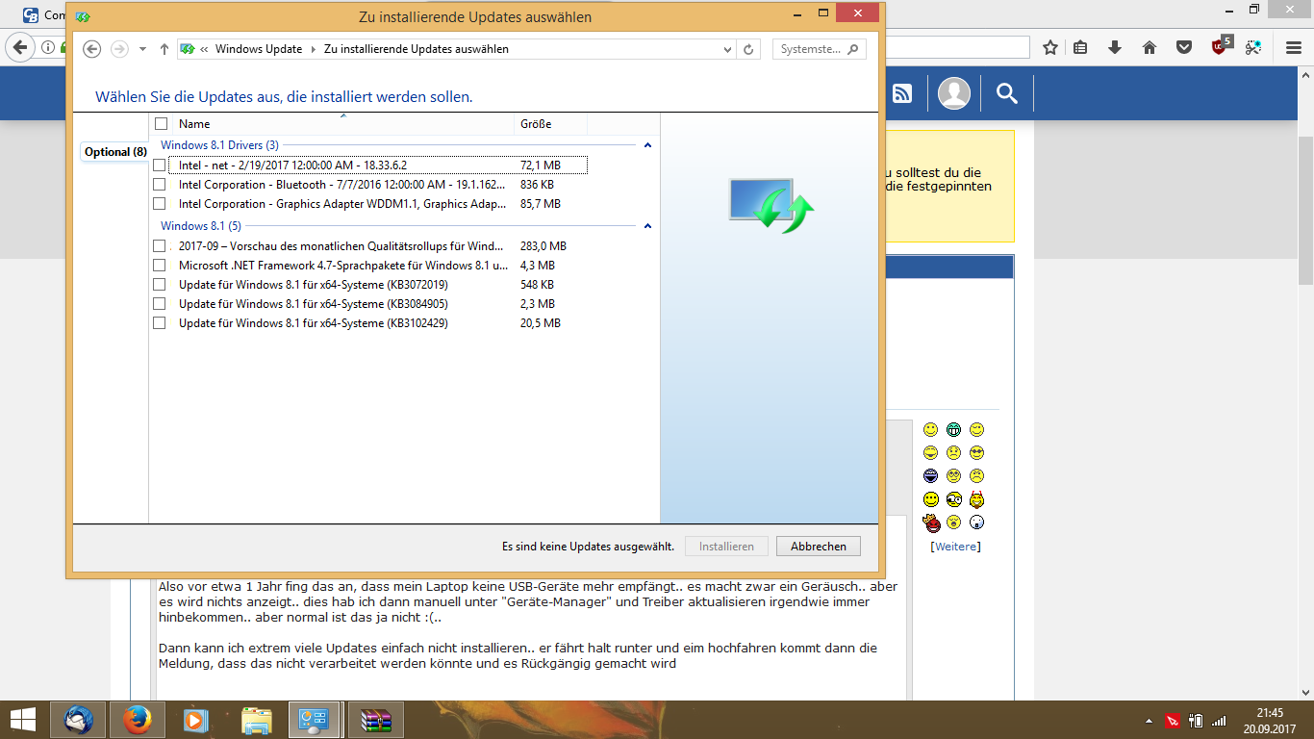The width and height of the screenshot is (1314, 739).
Task: Click the Pocket icon in Firefox toolbar
Action: coord(1185,47)
